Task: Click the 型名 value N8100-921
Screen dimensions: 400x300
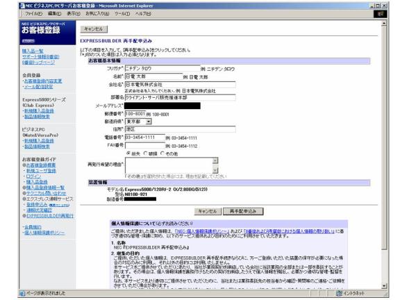Action: 136,194
